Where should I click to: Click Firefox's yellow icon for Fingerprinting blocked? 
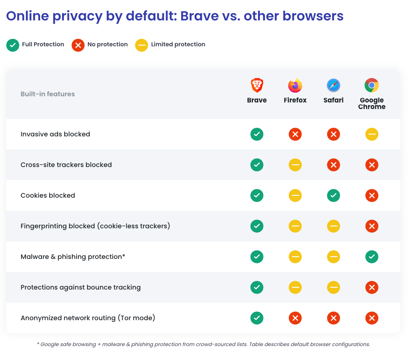point(295,226)
